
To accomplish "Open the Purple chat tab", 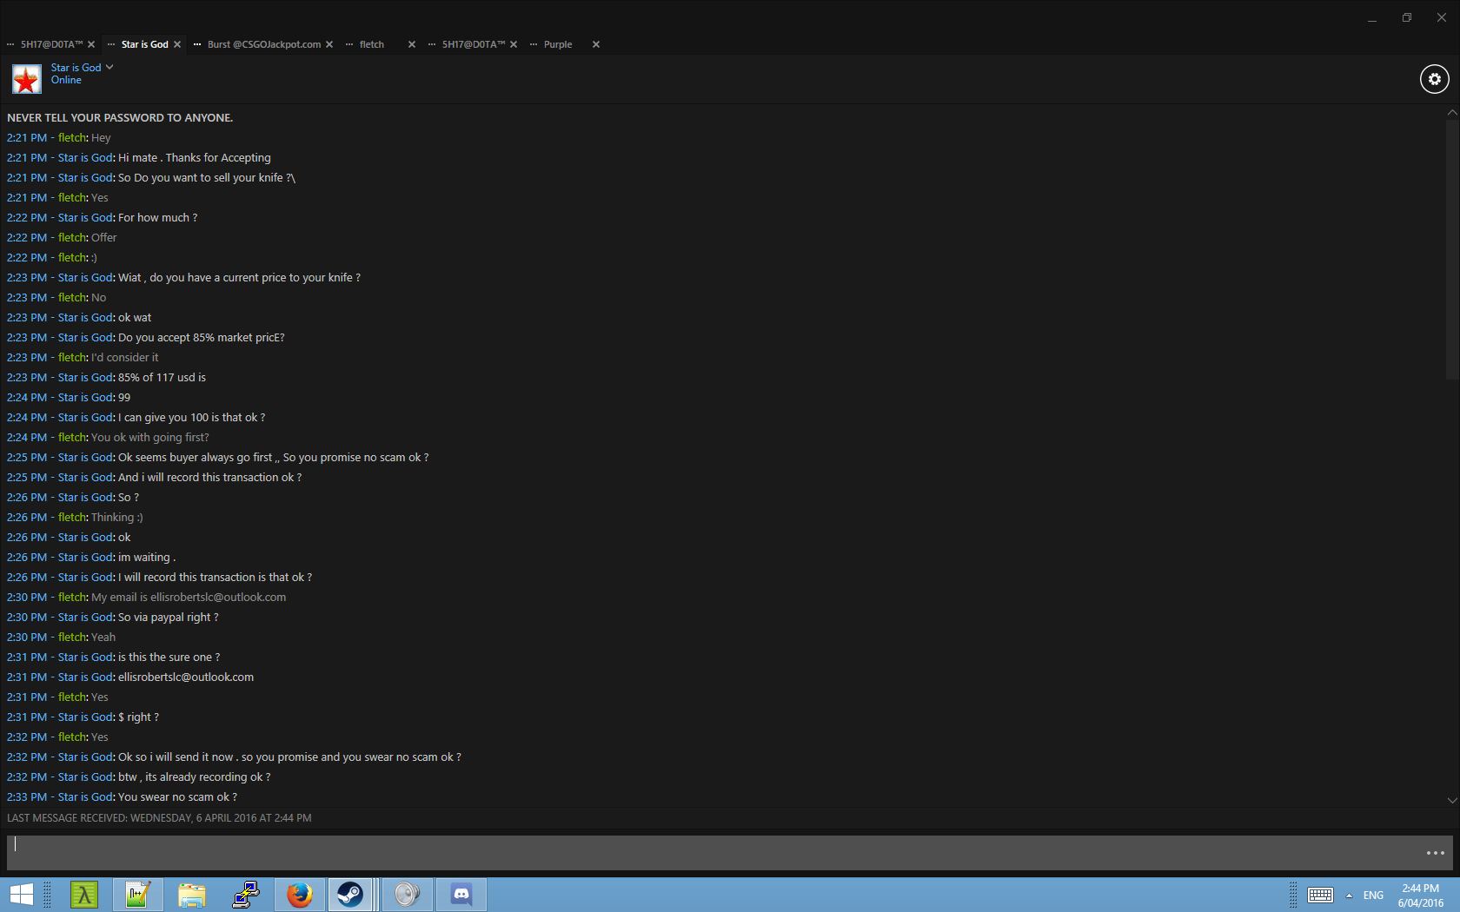I will [558, 44].
